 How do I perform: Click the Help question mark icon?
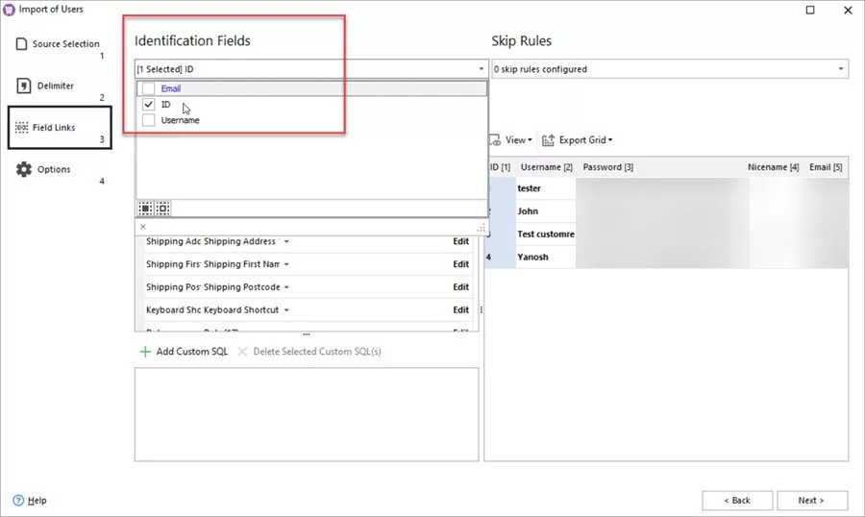coord(18,501)
